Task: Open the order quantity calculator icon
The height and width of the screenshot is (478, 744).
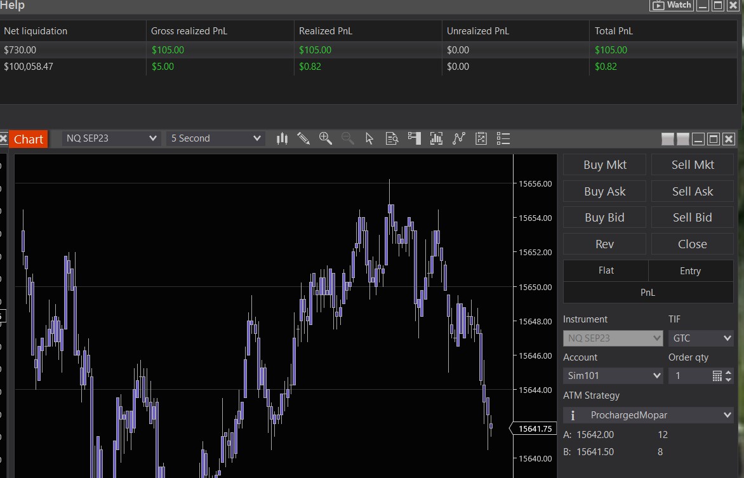Action: (x=717, y=376)
